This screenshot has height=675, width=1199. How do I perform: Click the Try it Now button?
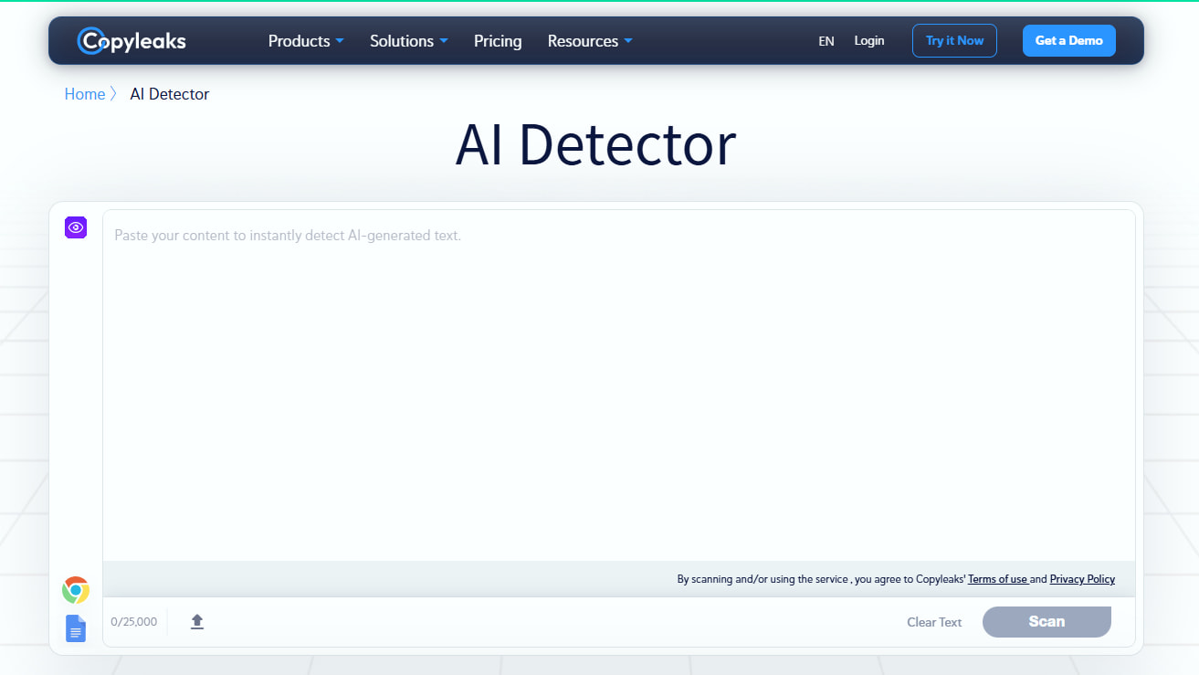point(954,40)
